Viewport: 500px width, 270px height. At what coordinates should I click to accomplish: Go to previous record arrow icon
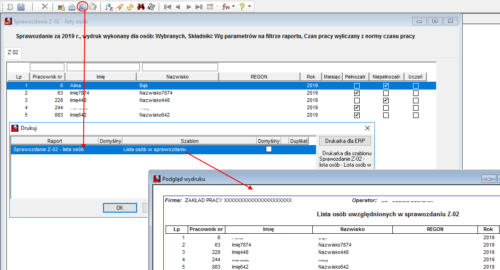[178, 7]
